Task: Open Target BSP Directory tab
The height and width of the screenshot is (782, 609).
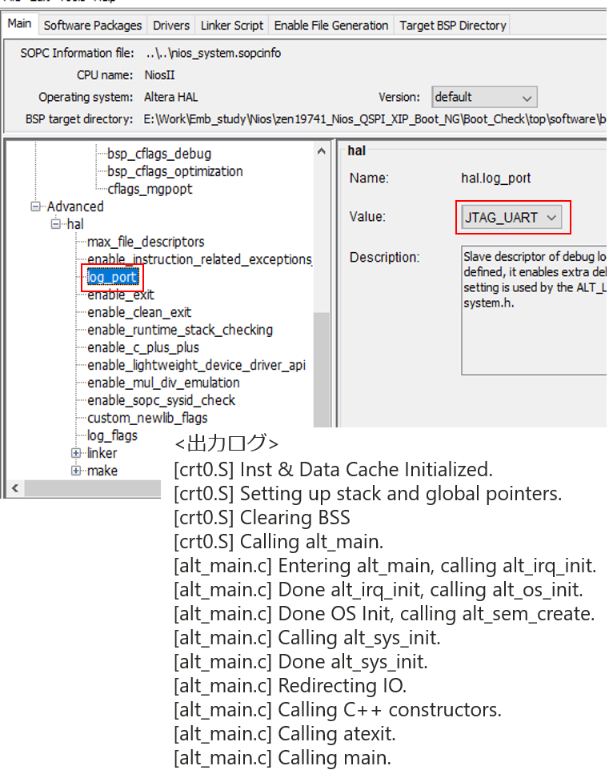Action: pos(453,26)
